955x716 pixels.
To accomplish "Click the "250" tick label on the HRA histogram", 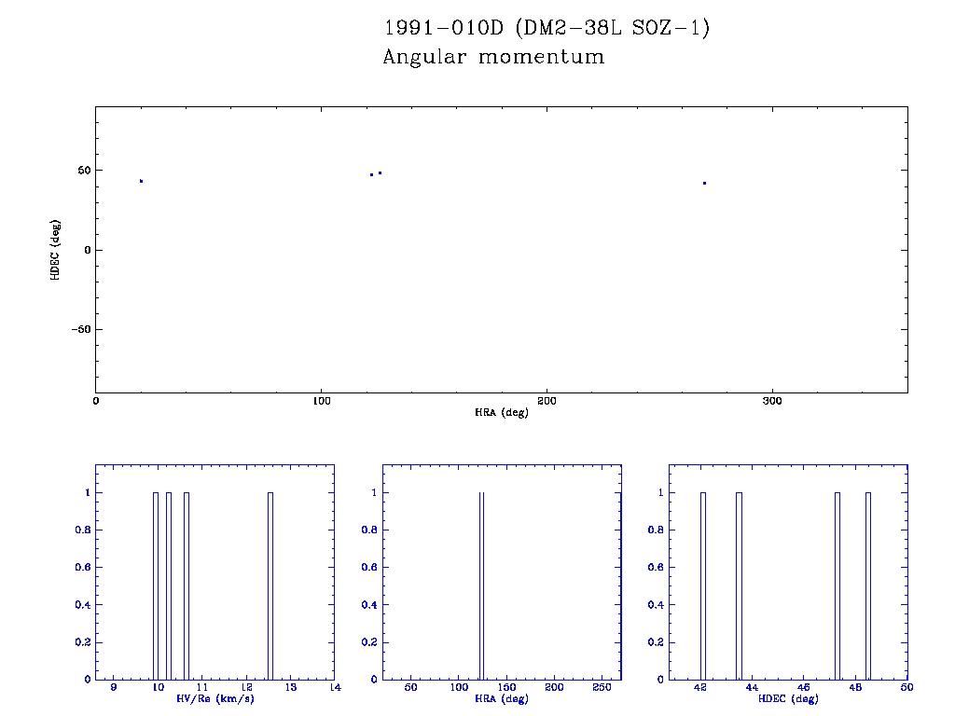I will [602, 688].
